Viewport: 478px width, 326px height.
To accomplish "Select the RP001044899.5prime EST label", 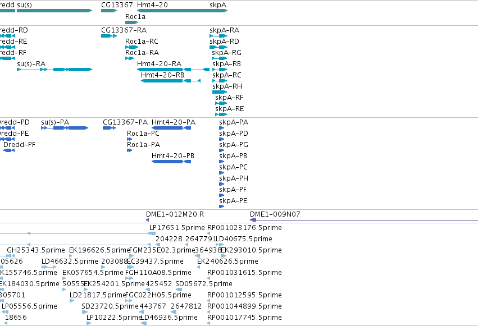I will click(x=244, y=306).
